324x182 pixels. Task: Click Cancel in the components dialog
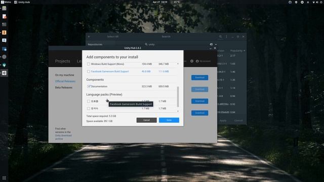click(146, 120)
